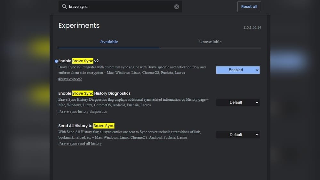Open the Enabled dropdown for Brave Sync v2
320x180 pixels.
click(238, 70)
